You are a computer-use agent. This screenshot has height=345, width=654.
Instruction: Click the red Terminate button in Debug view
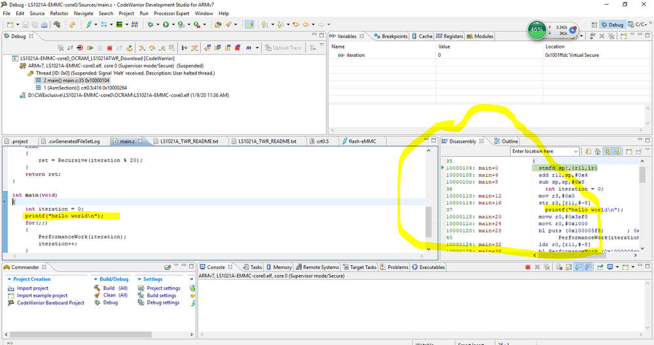110,48
